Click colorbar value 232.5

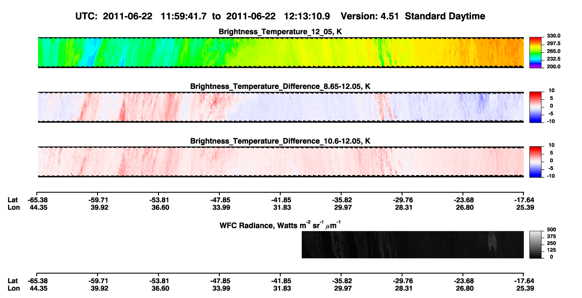pyautogui.click(x=554, y=59)
